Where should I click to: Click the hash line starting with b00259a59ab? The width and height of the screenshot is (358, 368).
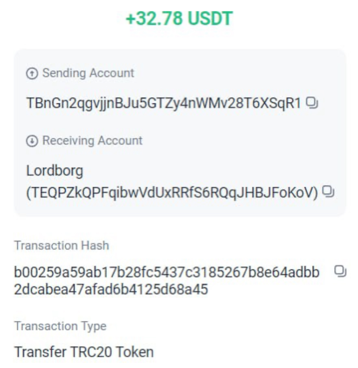pyautogui.click(x=167, y=272)
